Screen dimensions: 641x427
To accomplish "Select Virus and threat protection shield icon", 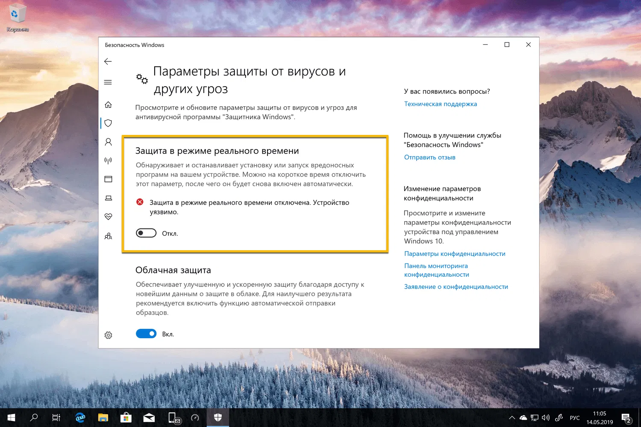I will (108, 123).
